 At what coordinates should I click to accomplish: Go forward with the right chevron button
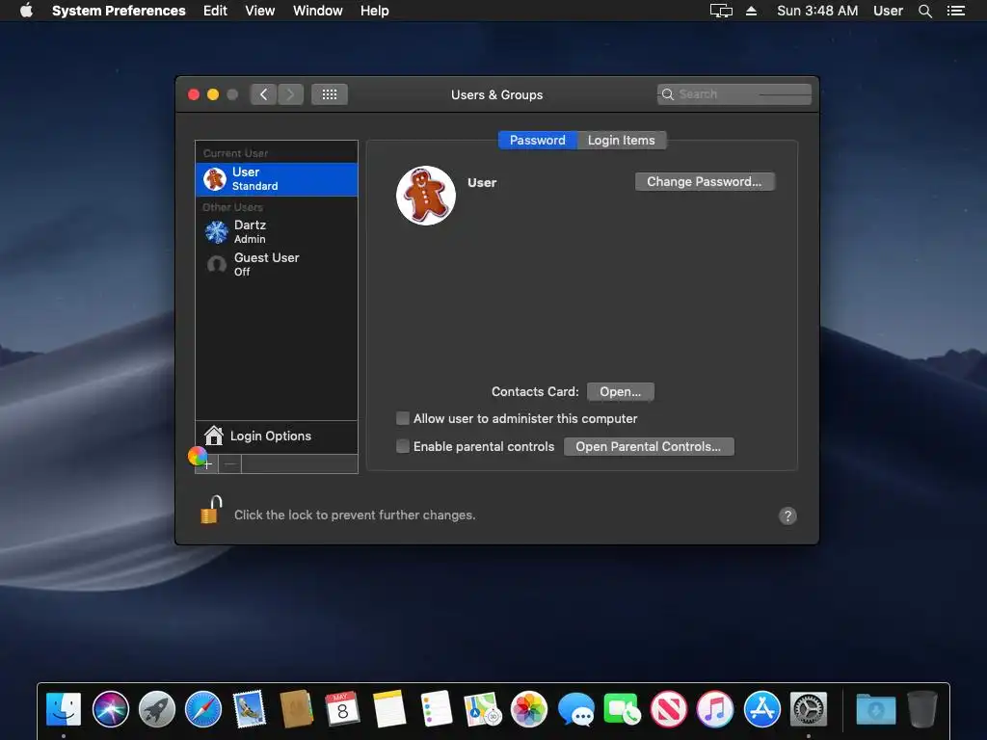(x=290, y=94)
